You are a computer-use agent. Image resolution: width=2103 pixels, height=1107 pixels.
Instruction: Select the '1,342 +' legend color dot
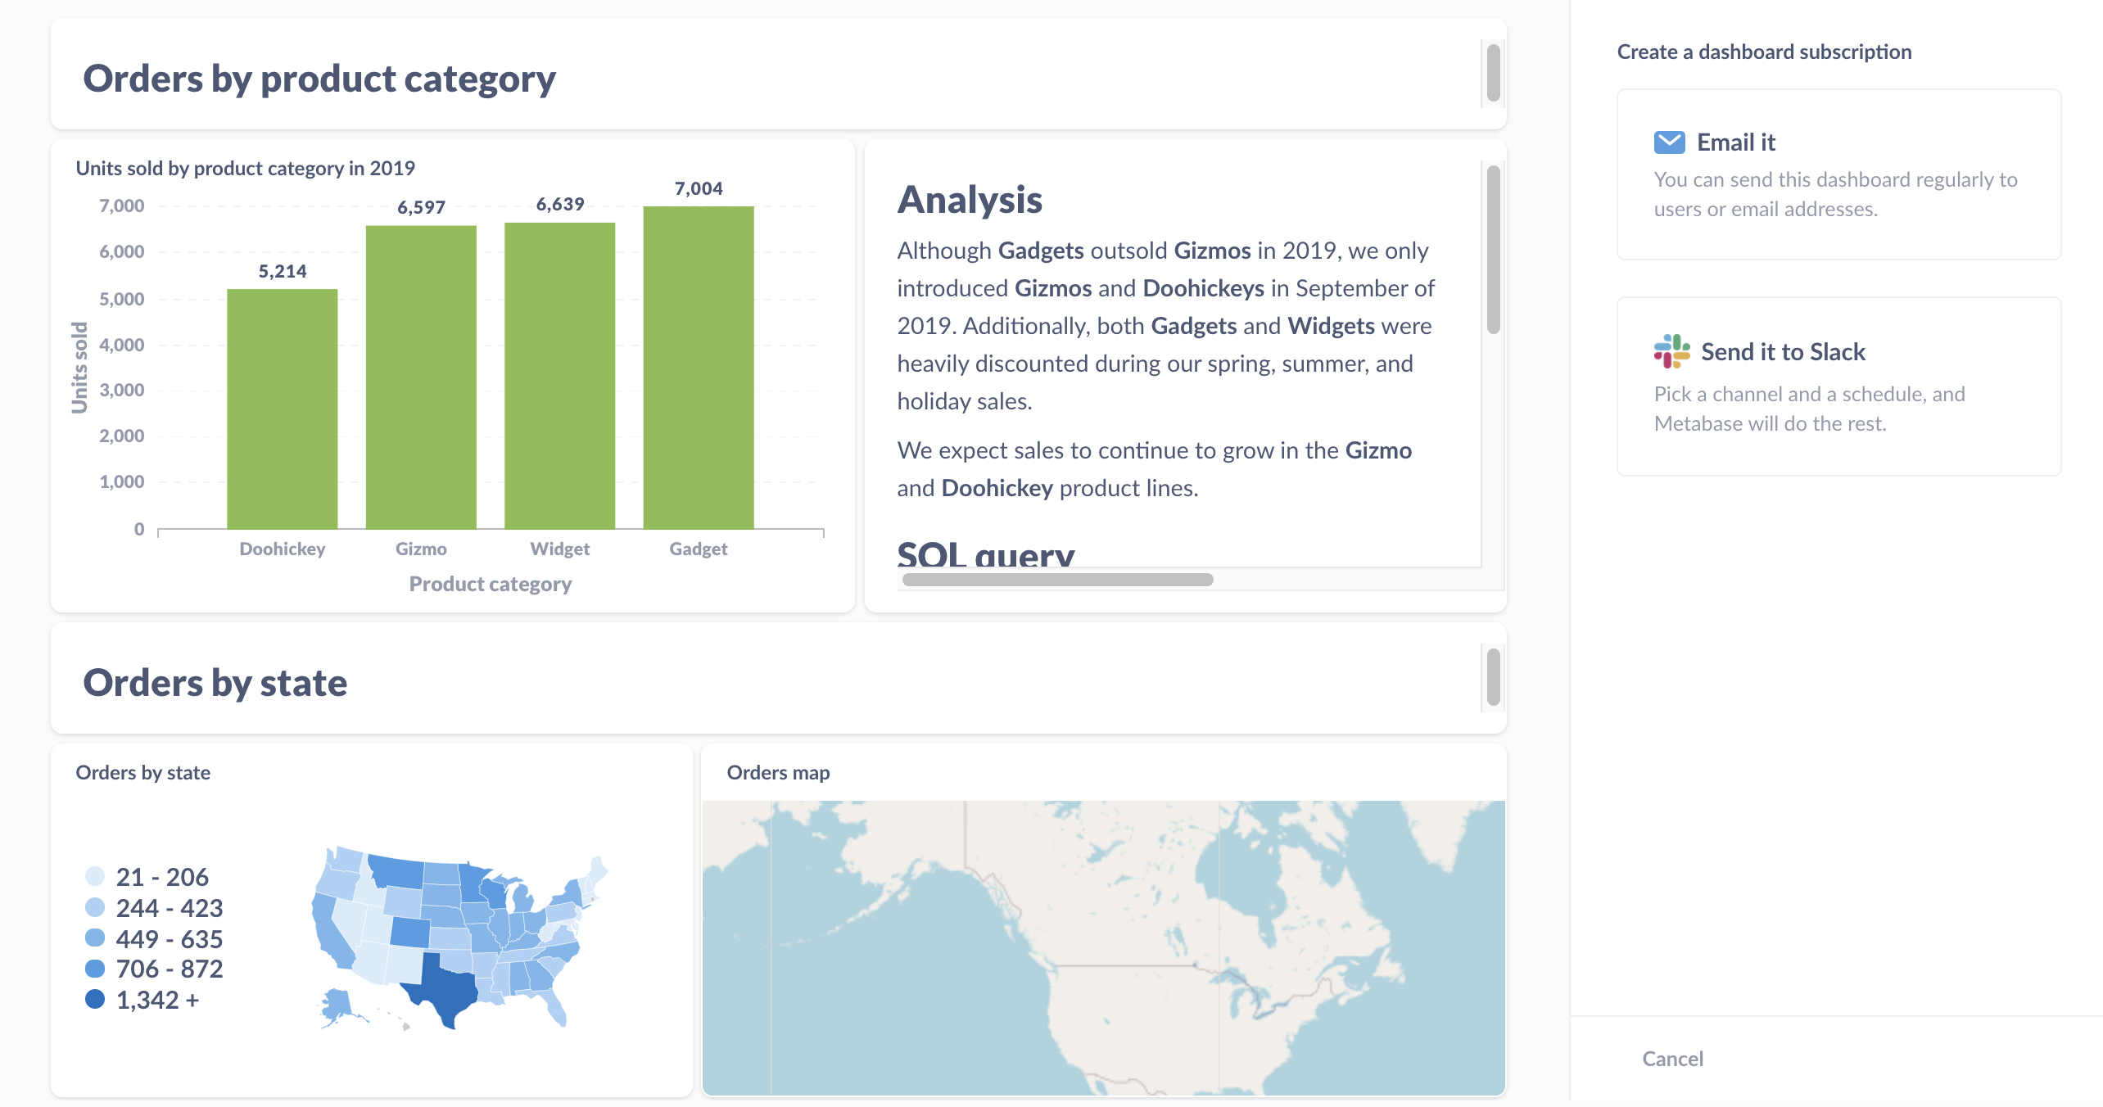[x=95, y=999]
